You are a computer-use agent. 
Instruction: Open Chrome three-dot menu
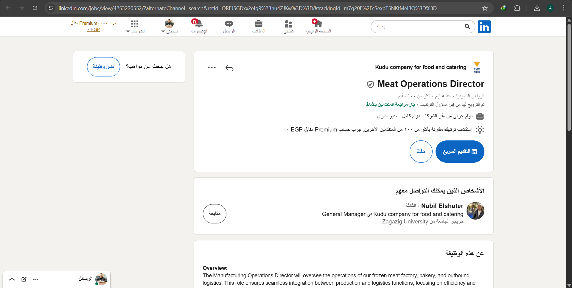(x=564, y=8)
